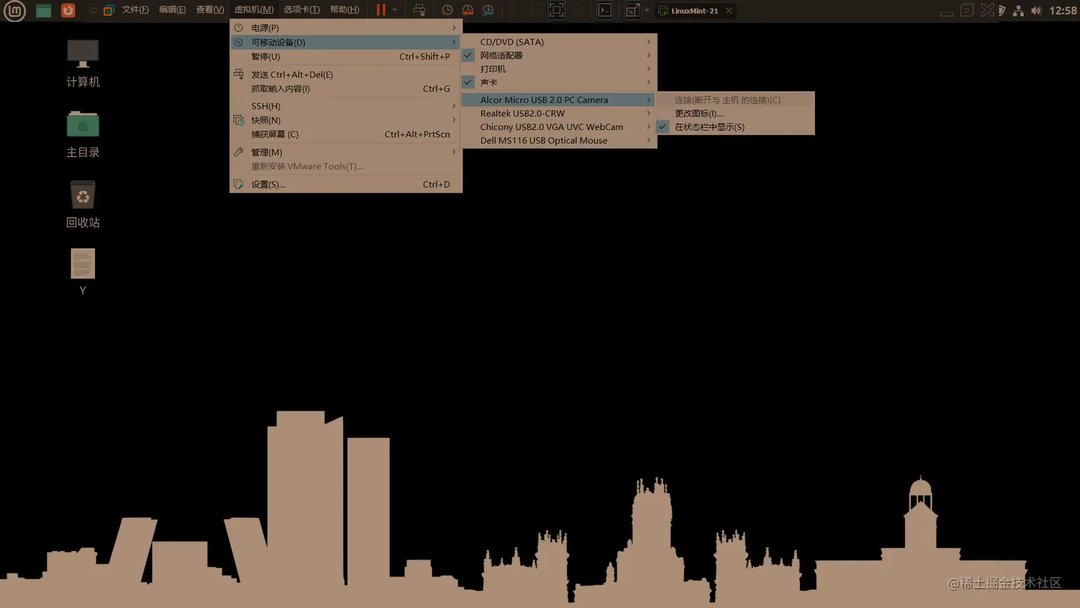1080x608 pixels.
Task: Expand the 打印机 submenu arrow
Action: pos(650,69)
